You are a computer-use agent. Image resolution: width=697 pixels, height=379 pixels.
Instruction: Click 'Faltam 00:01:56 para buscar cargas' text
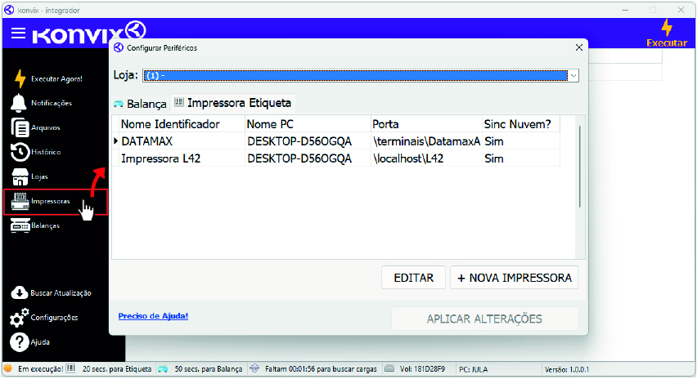pyautogui.click(x=321, y=369)
